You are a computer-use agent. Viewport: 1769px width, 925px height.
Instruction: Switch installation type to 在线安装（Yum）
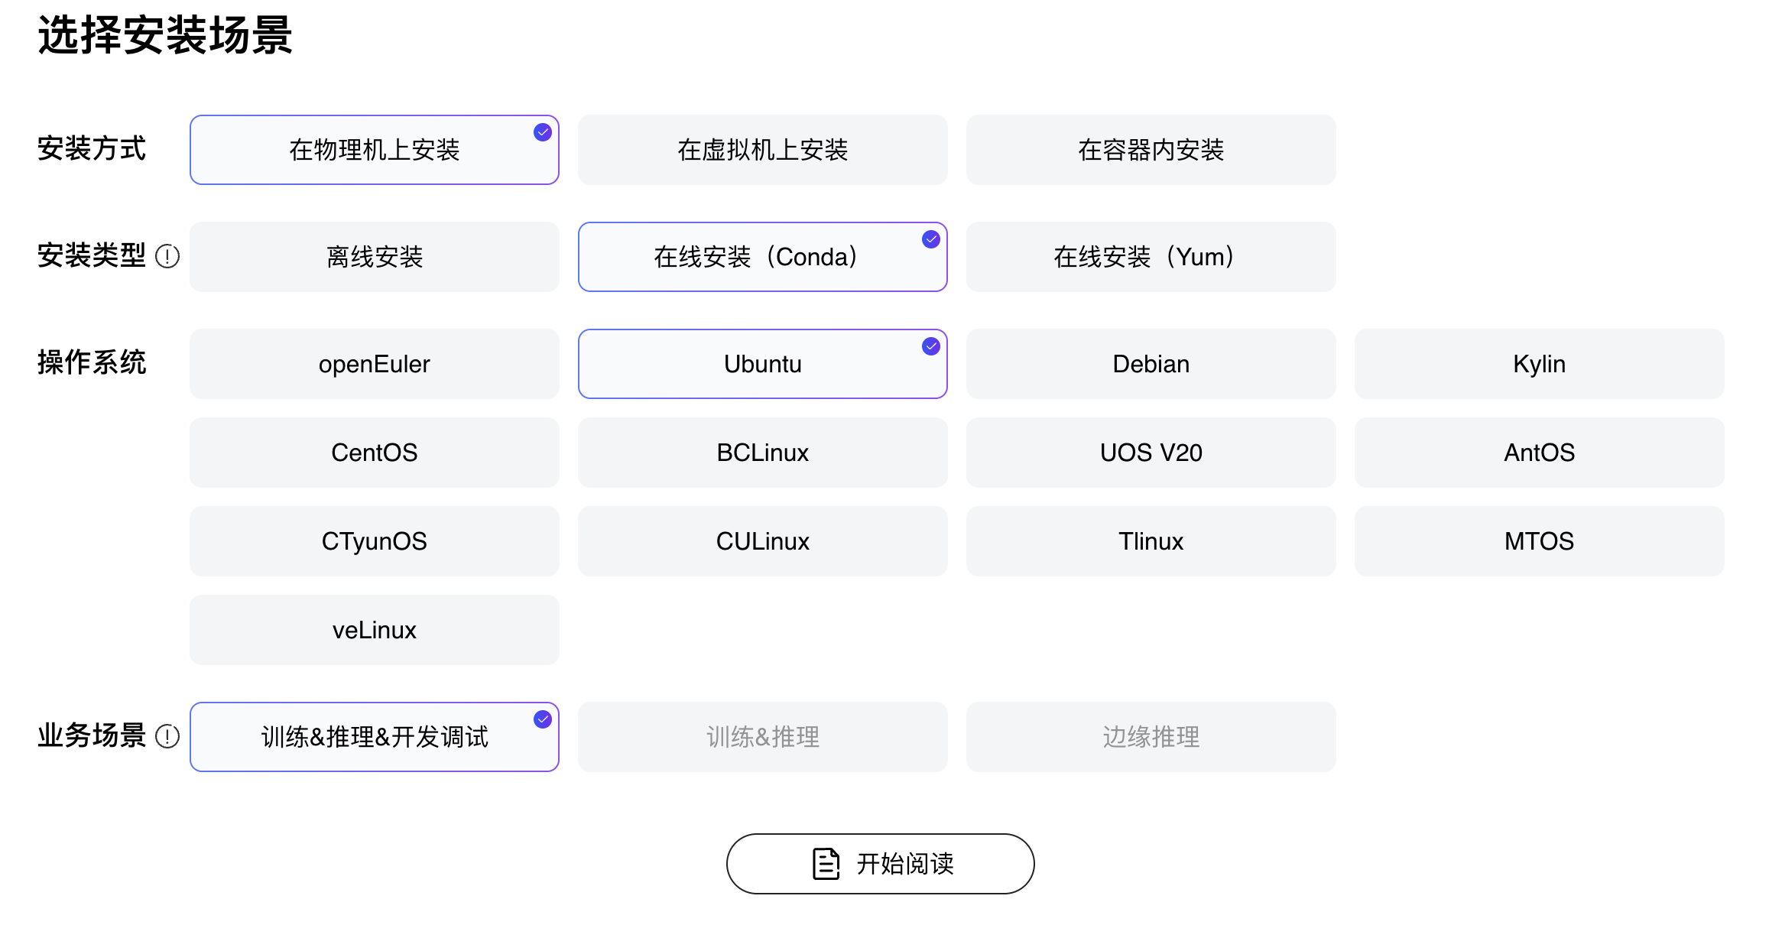(1151, 257)
